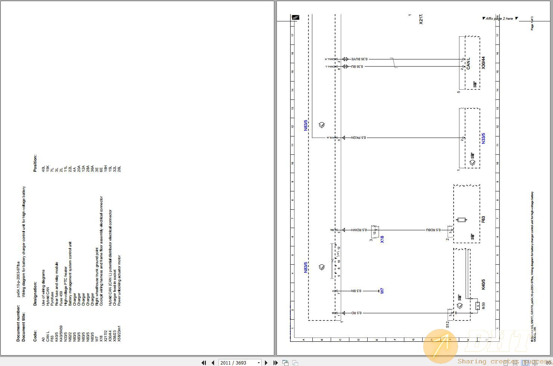This screenshot has height=366, width=553.
Task: Click the f459 fuse symbol
Action: click(478, 305)
